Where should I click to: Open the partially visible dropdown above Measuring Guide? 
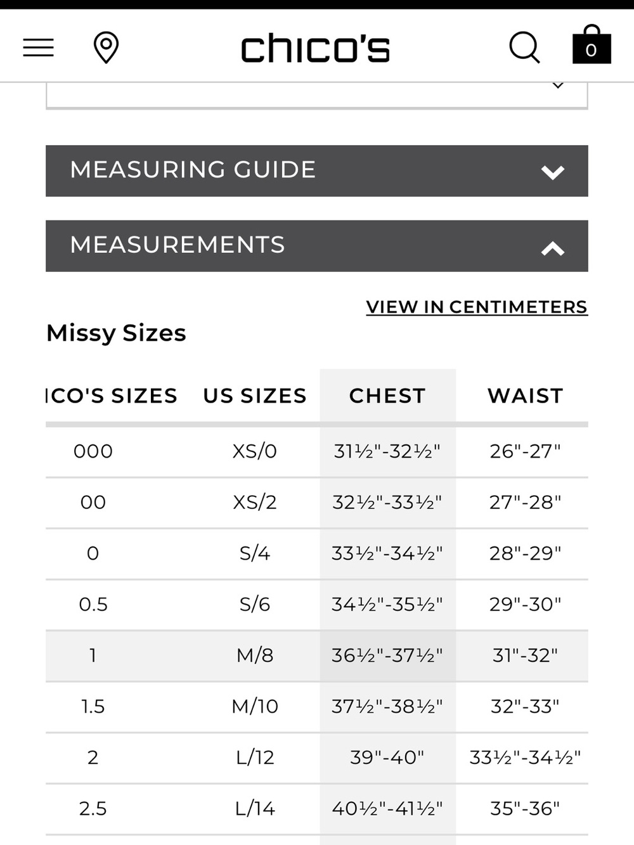click(317, 95)
